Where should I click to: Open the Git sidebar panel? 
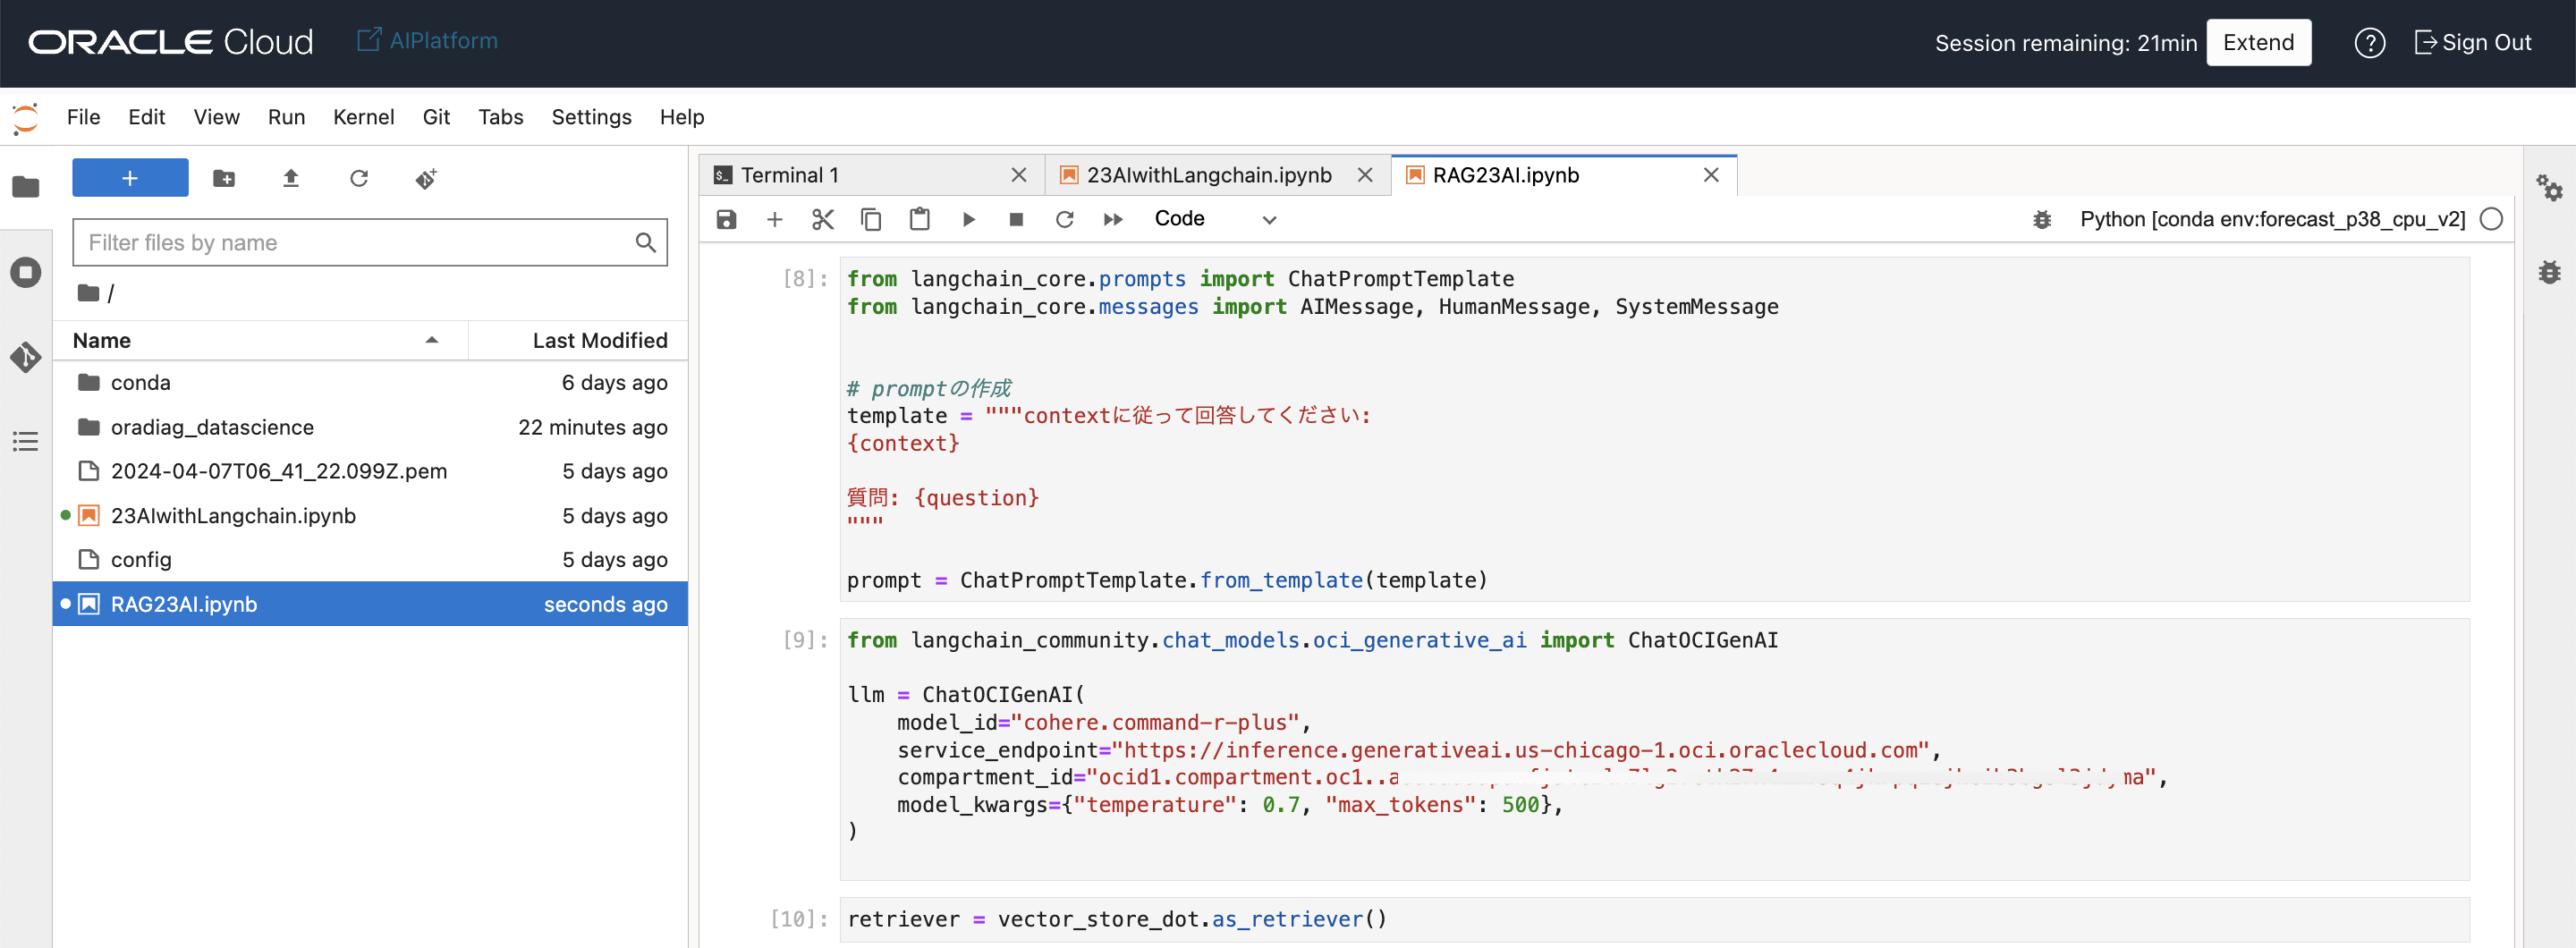coord(26,357)
